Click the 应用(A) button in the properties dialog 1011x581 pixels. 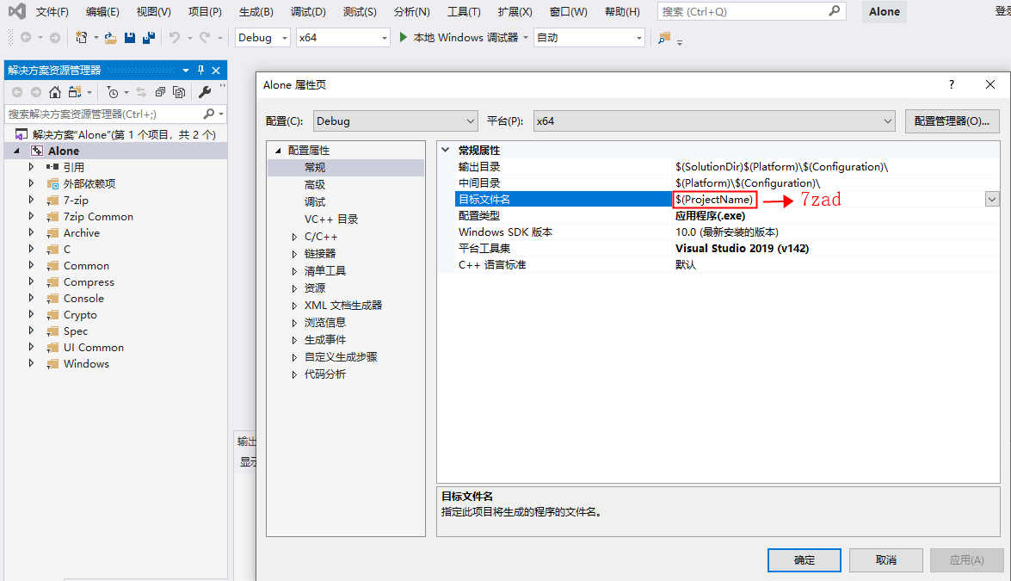pos(965,559)
